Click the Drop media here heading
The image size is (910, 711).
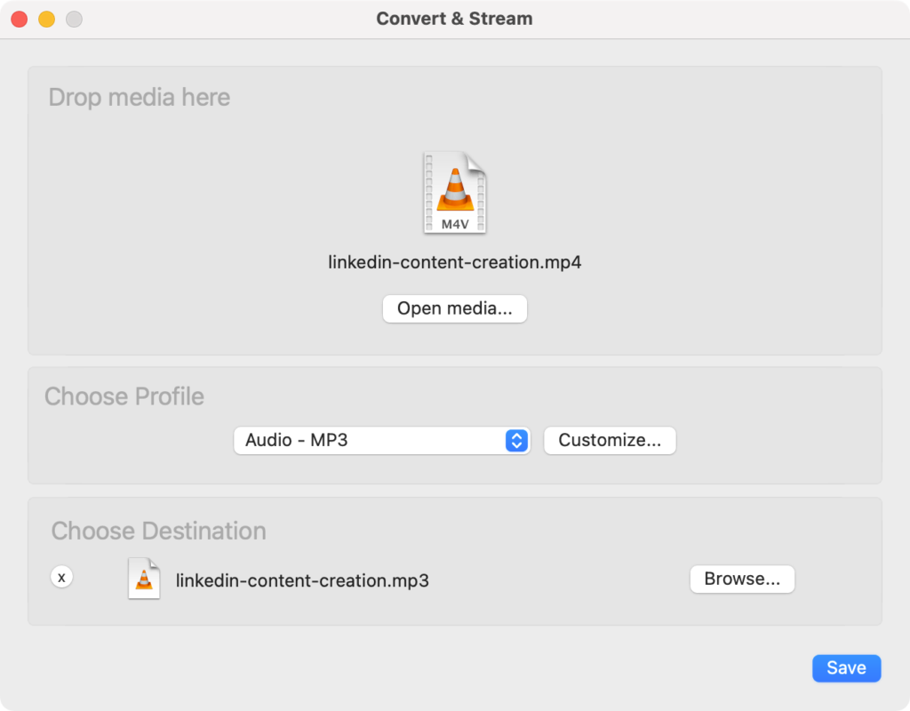click(x=139, y=97)
